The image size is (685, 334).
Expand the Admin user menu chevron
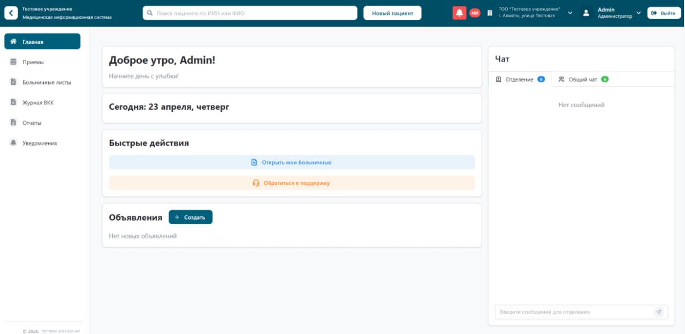pyautogui.click(x=638, y=13)
